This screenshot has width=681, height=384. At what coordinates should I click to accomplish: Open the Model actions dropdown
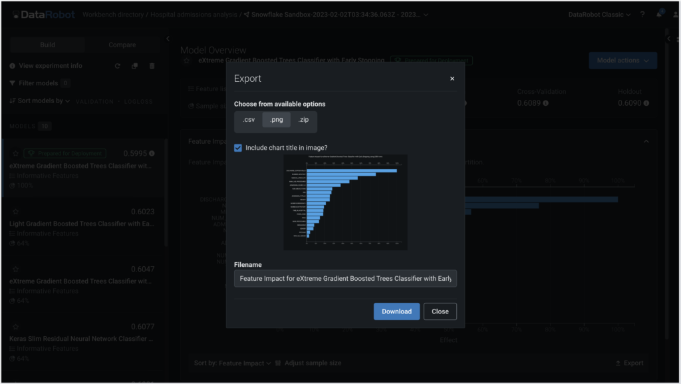click(x=622, y=61)
